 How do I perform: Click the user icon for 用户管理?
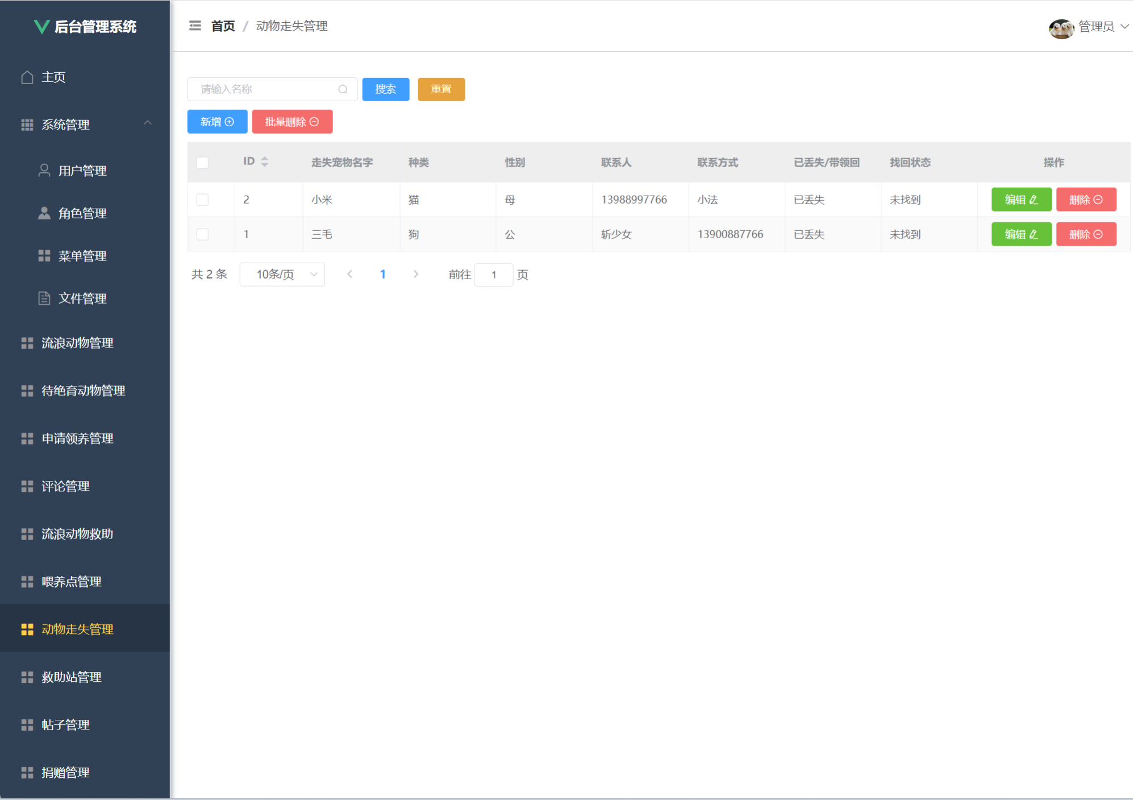(x=44, y=171)
